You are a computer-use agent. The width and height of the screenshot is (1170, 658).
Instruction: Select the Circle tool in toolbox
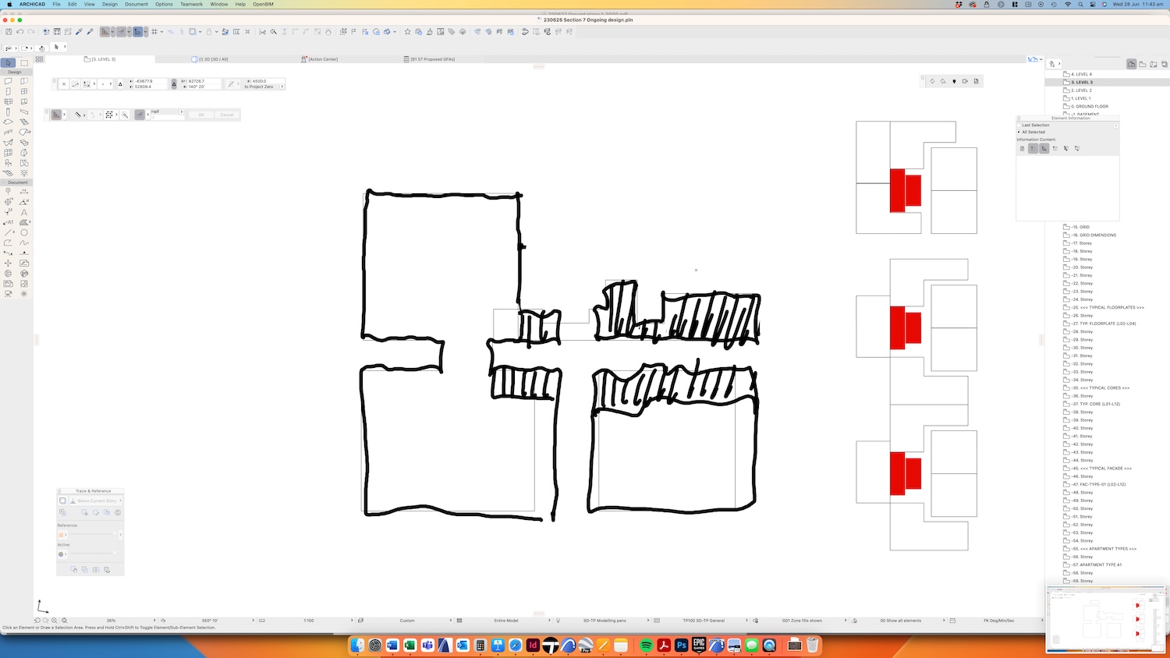(x=24, y=232)
